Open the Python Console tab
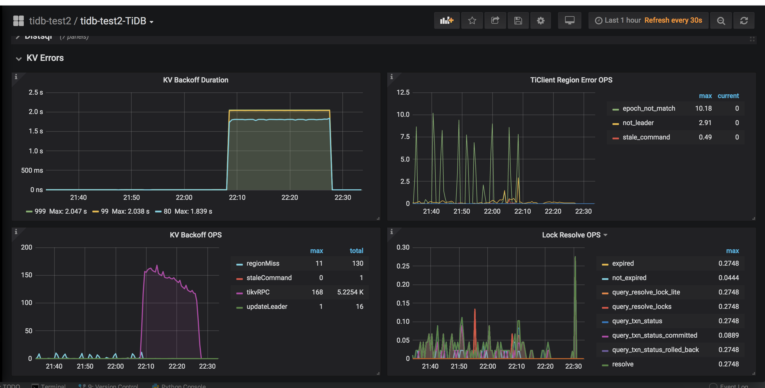 (183, 386)
